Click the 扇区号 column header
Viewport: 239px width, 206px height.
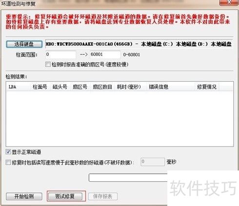pyautogui.click(x=80, y=87)
